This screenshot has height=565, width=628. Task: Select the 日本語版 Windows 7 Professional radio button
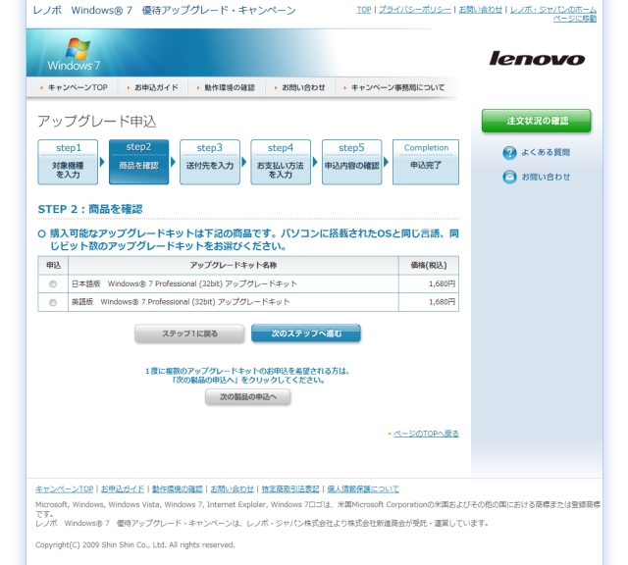pos(53,283)
